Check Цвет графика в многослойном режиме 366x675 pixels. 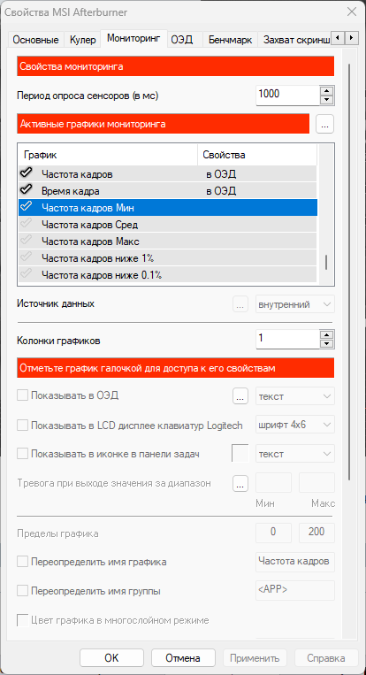(22, 620)
